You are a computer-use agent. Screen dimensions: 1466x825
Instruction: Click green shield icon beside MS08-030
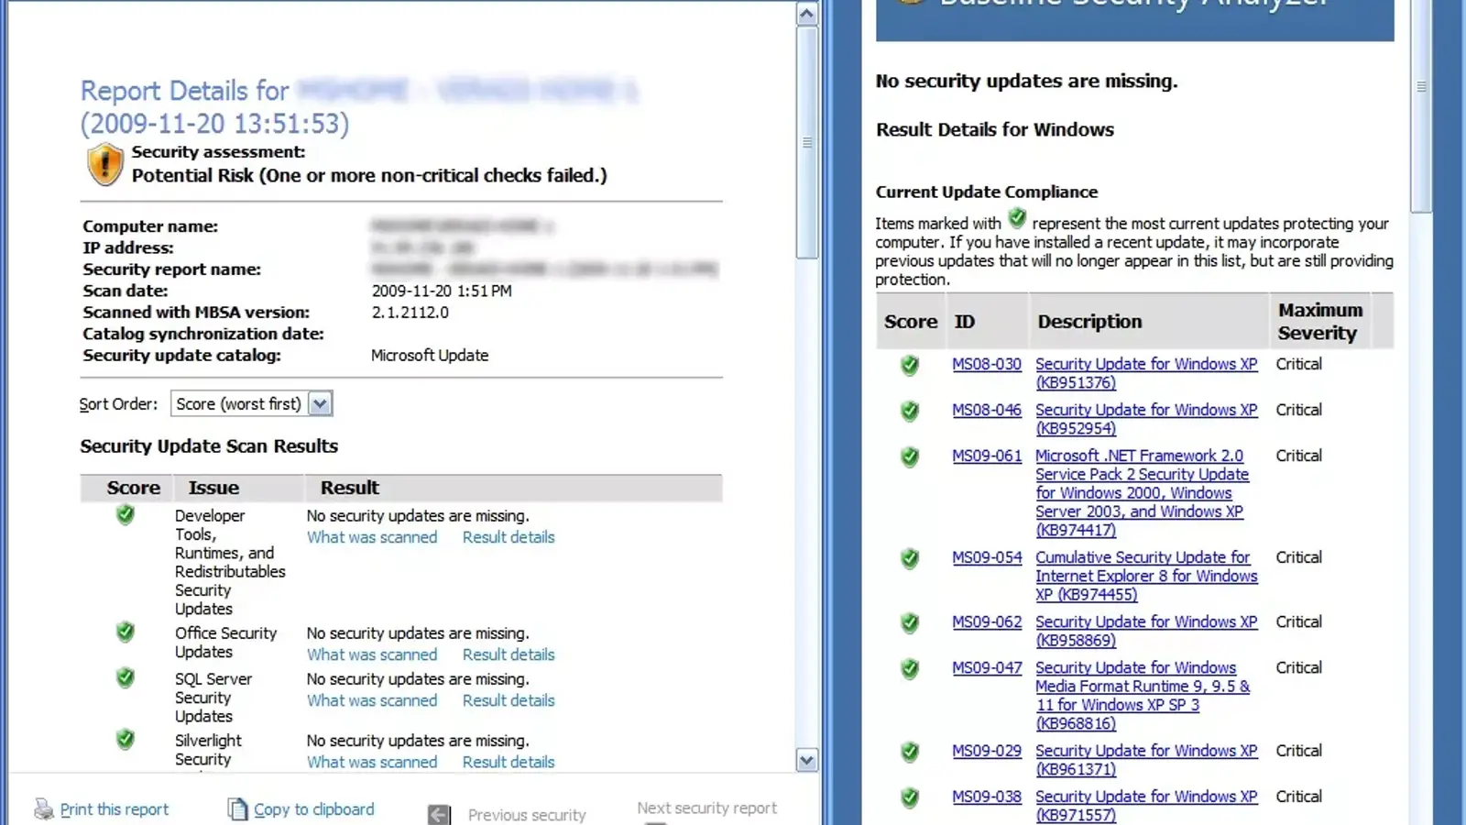click(909, 366)
